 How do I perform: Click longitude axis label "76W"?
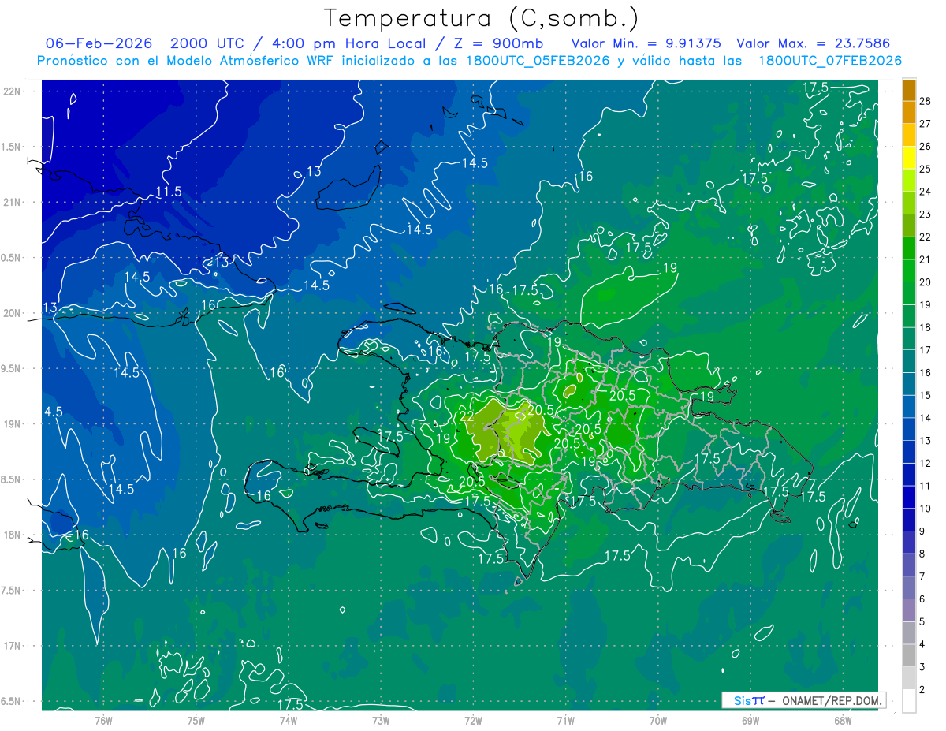click(x=103, y=720)
